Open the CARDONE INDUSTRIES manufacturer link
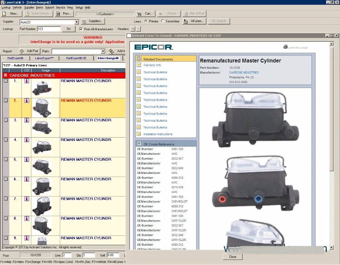Viewport: 340px width, 265px height. (x=244, y=73)
